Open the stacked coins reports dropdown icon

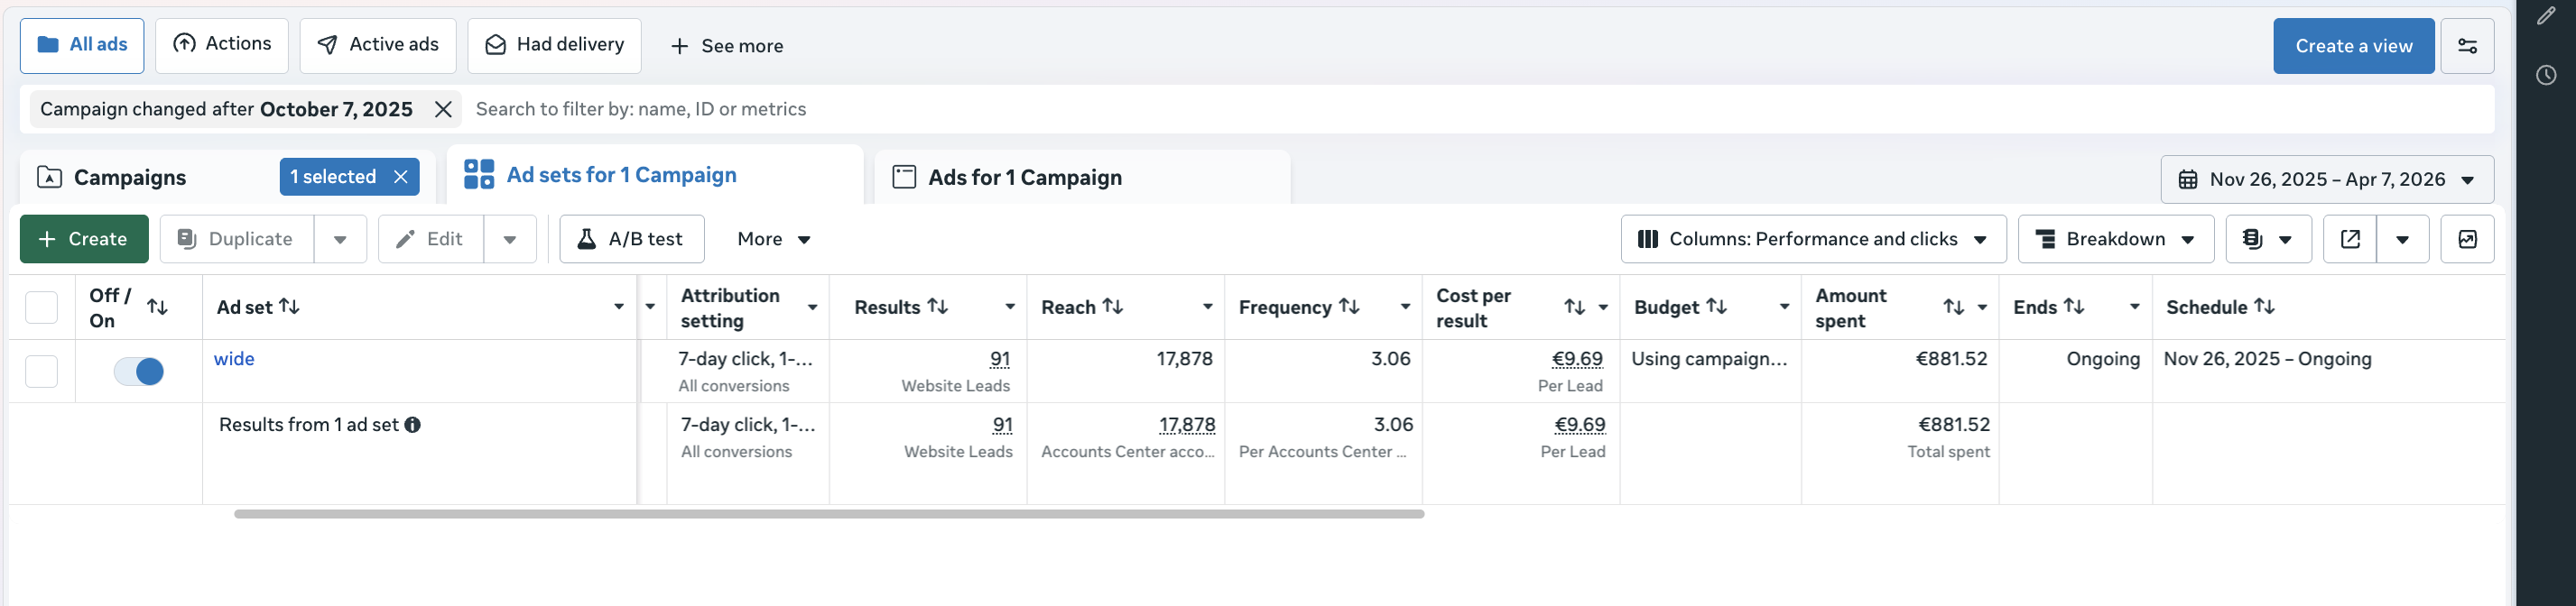(x=2268, y=239)
